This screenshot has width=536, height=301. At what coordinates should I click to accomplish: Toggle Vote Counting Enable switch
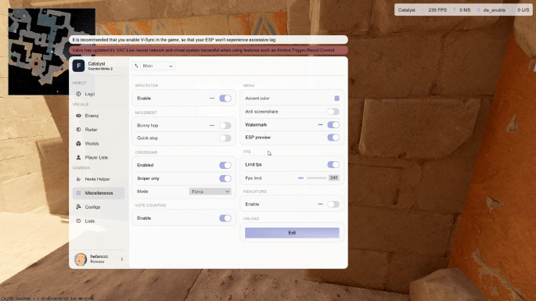point(225,218)
